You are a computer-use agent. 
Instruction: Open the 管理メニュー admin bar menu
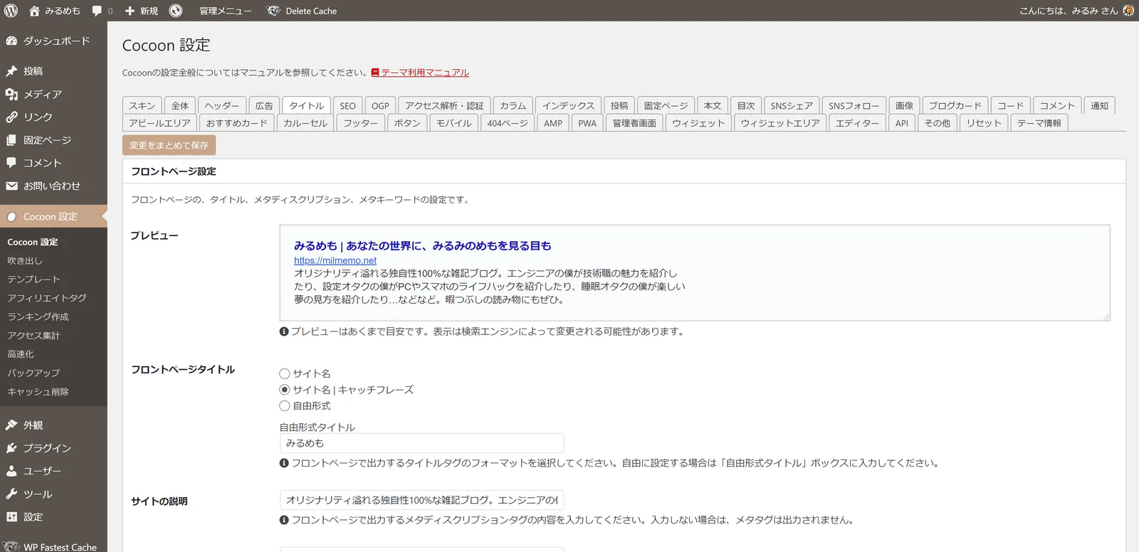tap(225, 11)
